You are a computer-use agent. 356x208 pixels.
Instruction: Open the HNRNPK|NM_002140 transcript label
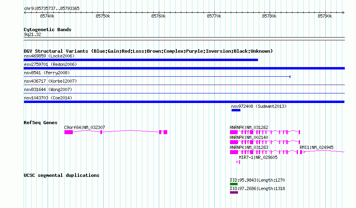249,137
